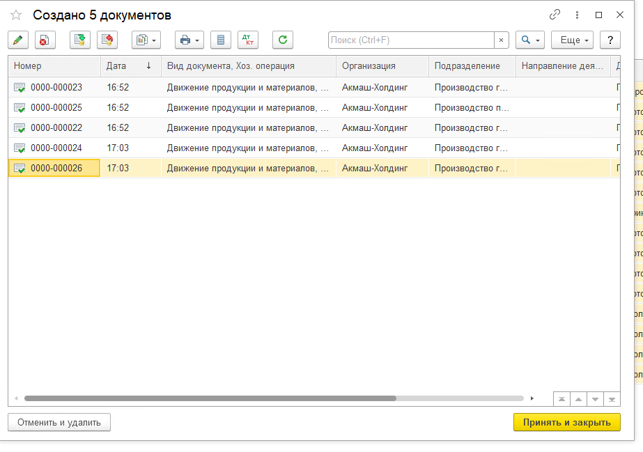Jump to the first row of the list
643x452 pixels.
click(x=561, y=399)
